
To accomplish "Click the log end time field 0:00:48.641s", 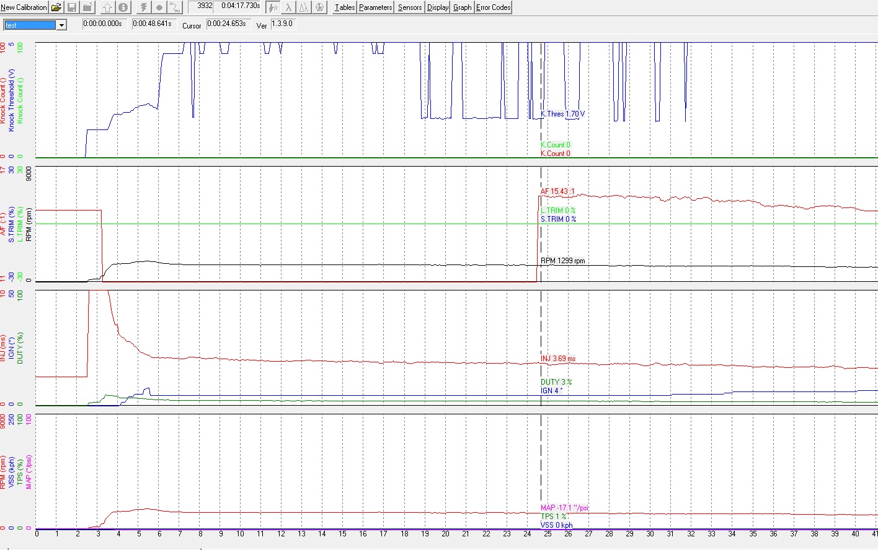I will [x=153, y=24].
